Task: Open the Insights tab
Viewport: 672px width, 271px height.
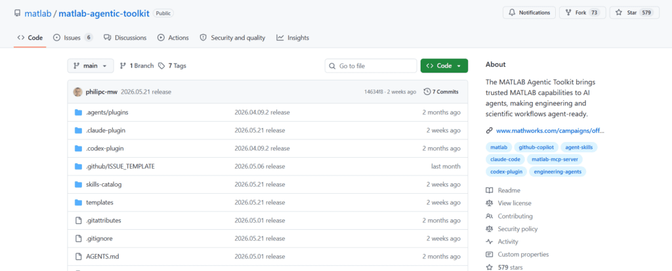Action: [293, 37]
